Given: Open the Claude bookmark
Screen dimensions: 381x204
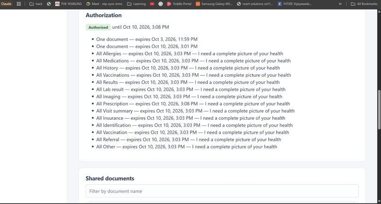Looking at the screenshot, I should (x=6, y=4).
